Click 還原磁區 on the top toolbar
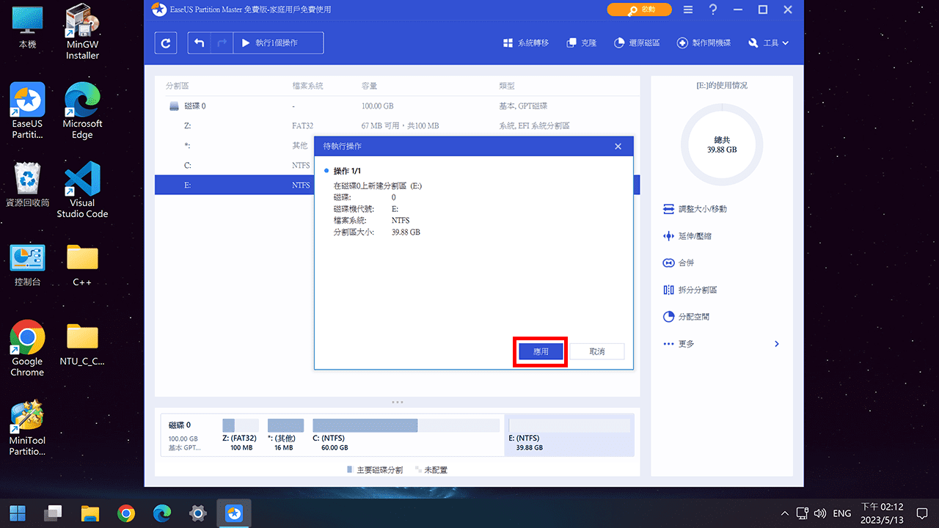Screen dimensions: 939x528 coord(637,43)
